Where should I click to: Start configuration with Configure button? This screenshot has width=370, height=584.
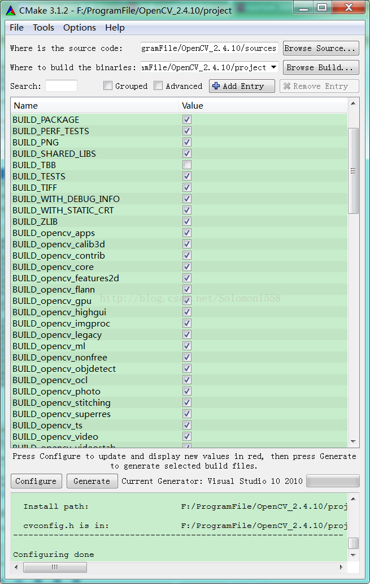[x=36, y=481]
